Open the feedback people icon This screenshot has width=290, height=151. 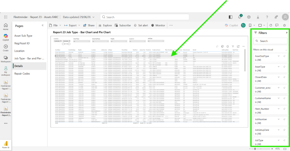click(276, 17)
